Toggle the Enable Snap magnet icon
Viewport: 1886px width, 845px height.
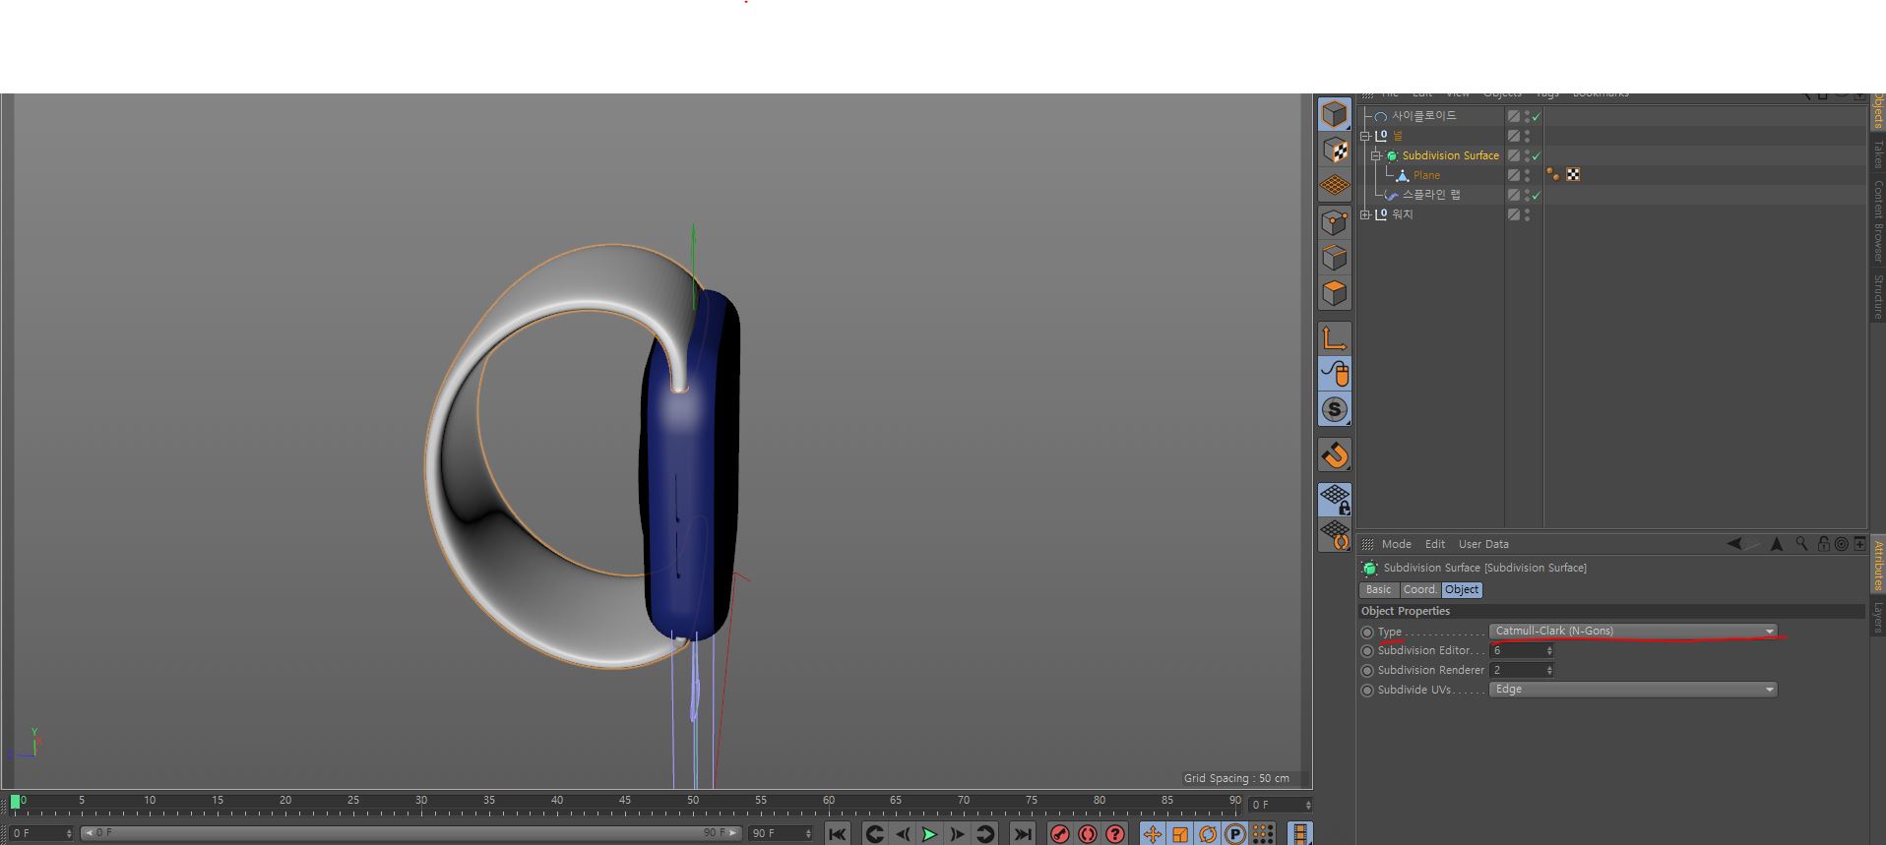1335,454
